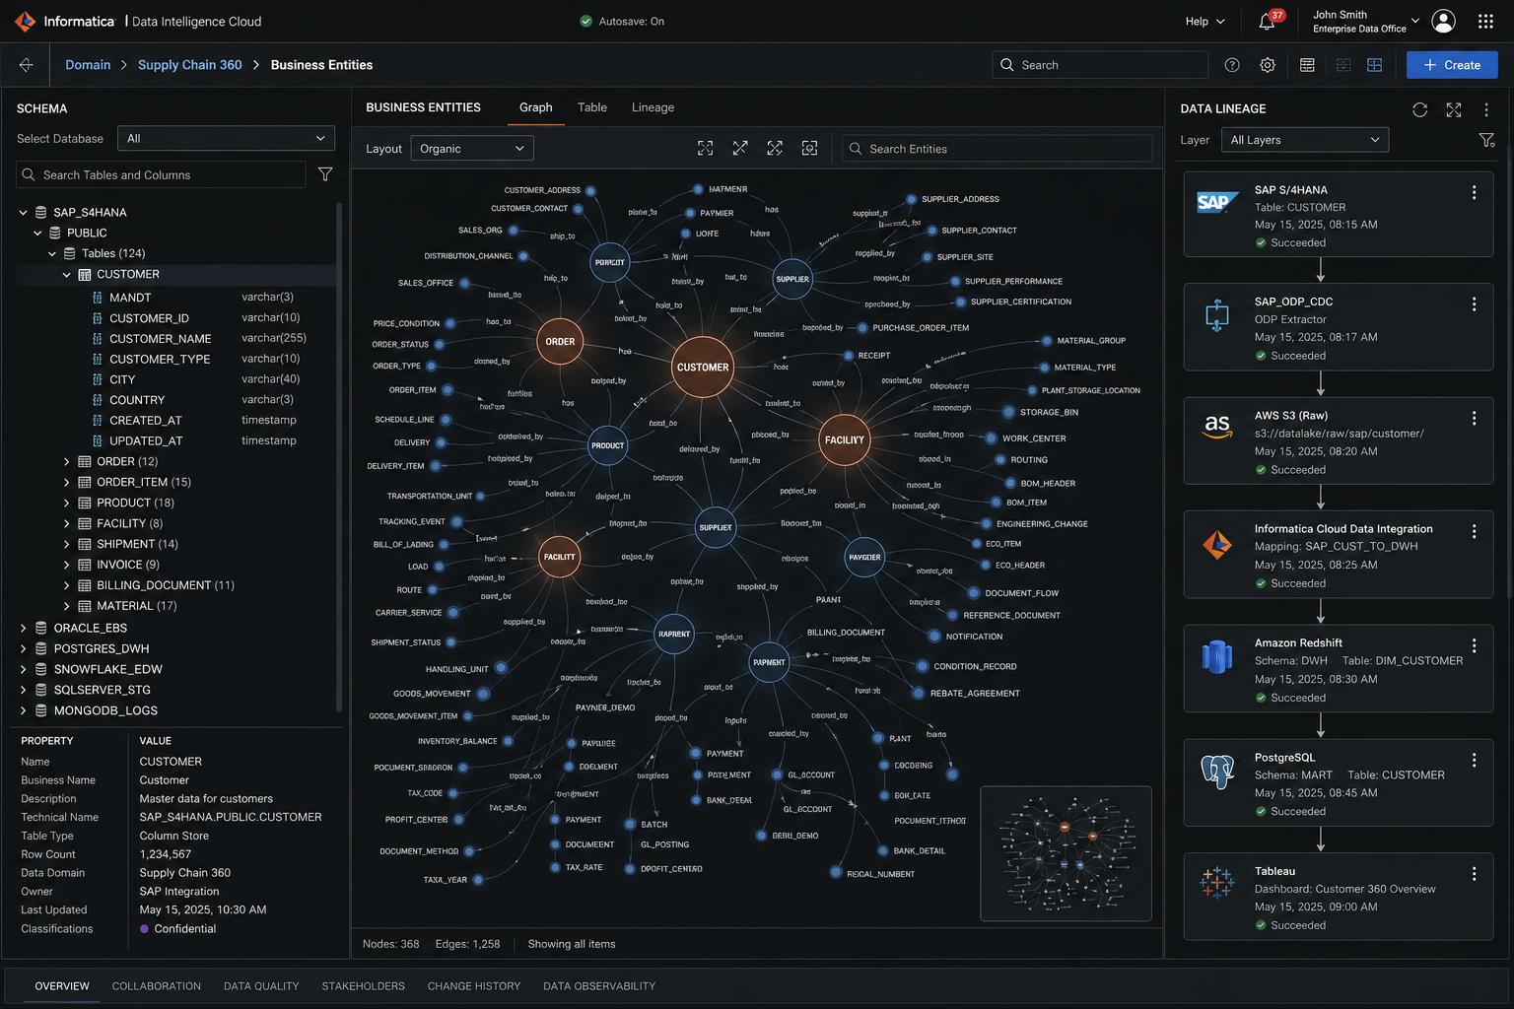The image size is (1514, 1009).
Task: Collapse the CUSTOMER table node
Action: pyautogui.click(x=67, y=274)
